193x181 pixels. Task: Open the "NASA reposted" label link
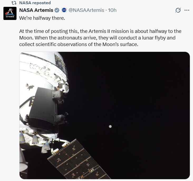click(x=35, y=3)
